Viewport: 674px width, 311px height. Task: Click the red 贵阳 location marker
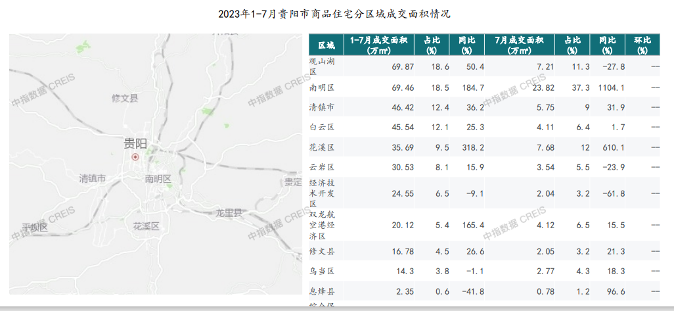[135, 157]
